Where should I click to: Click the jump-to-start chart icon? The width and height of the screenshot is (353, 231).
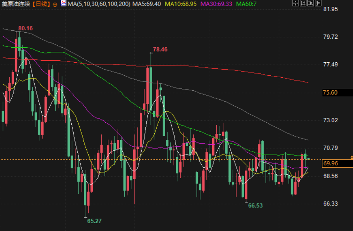click(x=303, y=4)
